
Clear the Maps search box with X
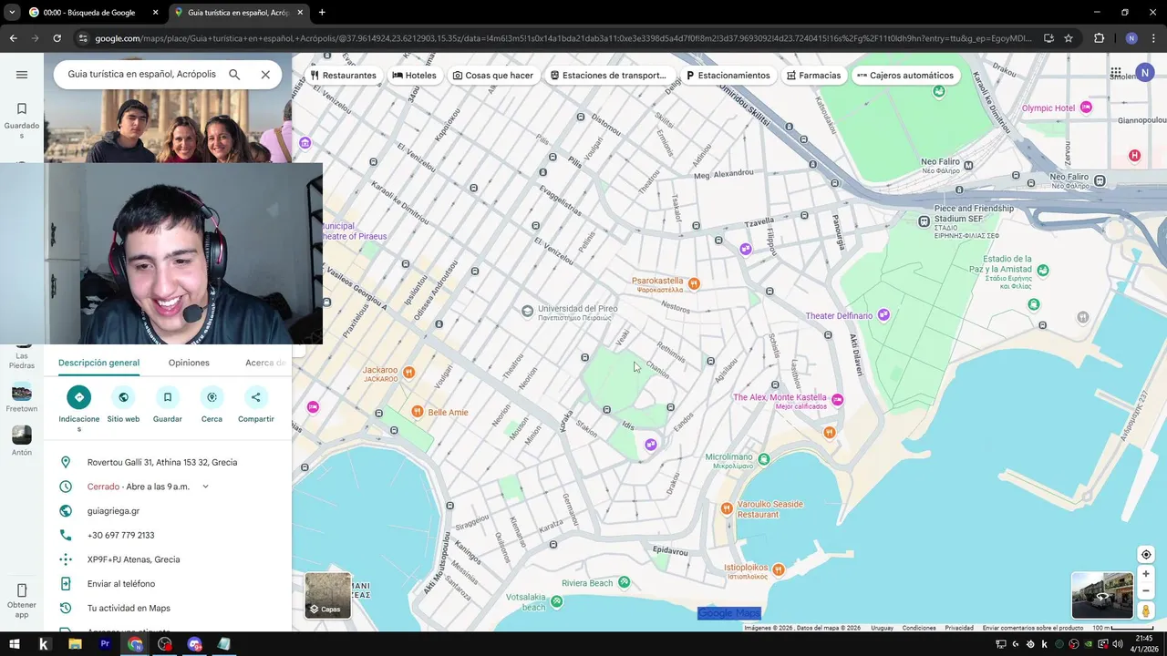click(x=265, y=75)
